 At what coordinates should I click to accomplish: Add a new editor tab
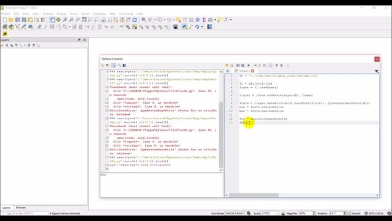point(228,71)
